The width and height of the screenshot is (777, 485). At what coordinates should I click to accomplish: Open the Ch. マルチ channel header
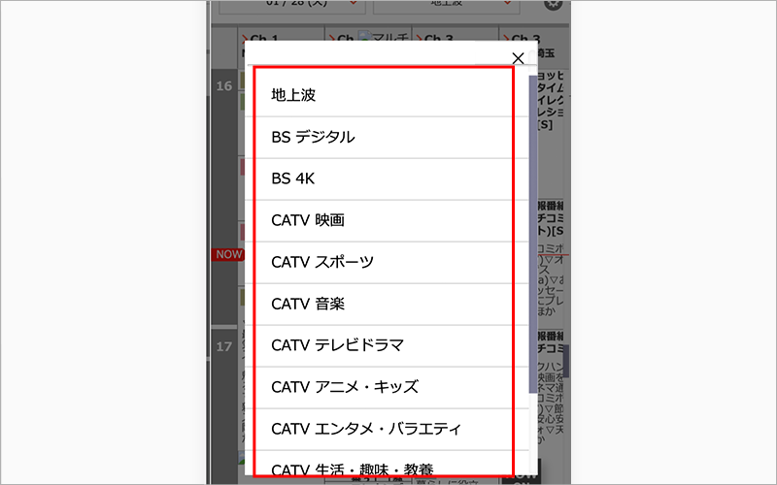[x=369, y=39]
